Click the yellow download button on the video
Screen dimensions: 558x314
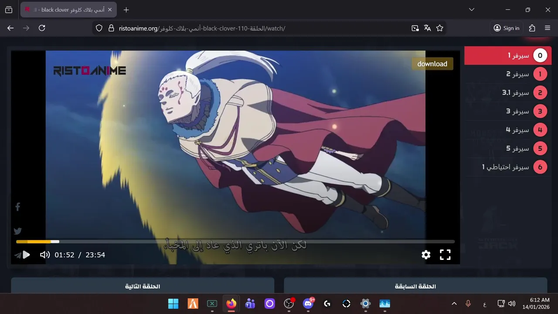click(x=432, y=64)
